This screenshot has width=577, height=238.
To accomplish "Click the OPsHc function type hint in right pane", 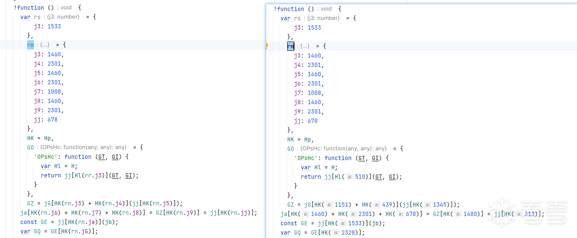I will click(x=343, y=149).
